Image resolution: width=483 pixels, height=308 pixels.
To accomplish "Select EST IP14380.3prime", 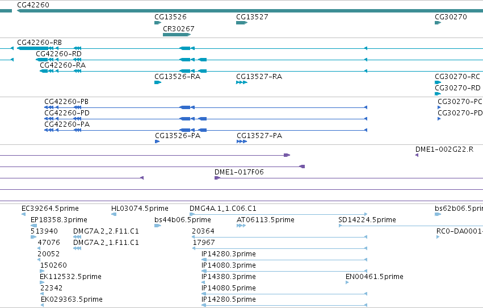I will pos(203,282).
